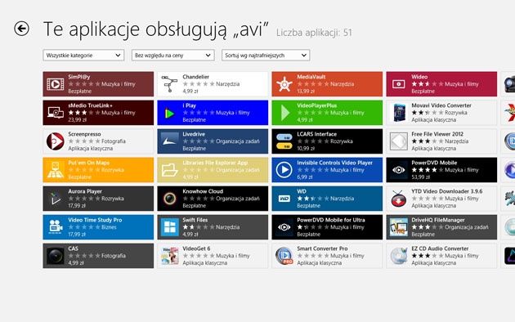Click PowerDVD Mobile price 53,99 zł
The width and height of the screenshot is (515, 322).
click(x=420, y=177)
